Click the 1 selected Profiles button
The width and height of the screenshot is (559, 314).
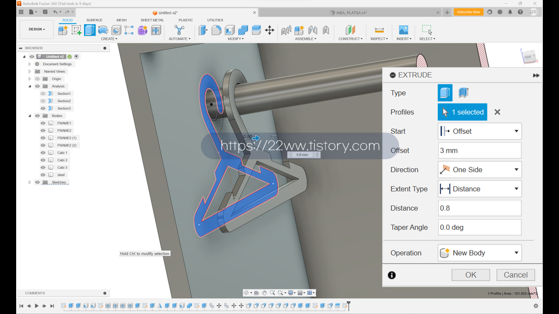(x=462, y=112)
